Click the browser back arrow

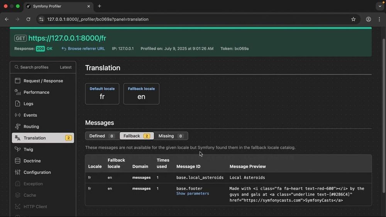tap(7, 19)
